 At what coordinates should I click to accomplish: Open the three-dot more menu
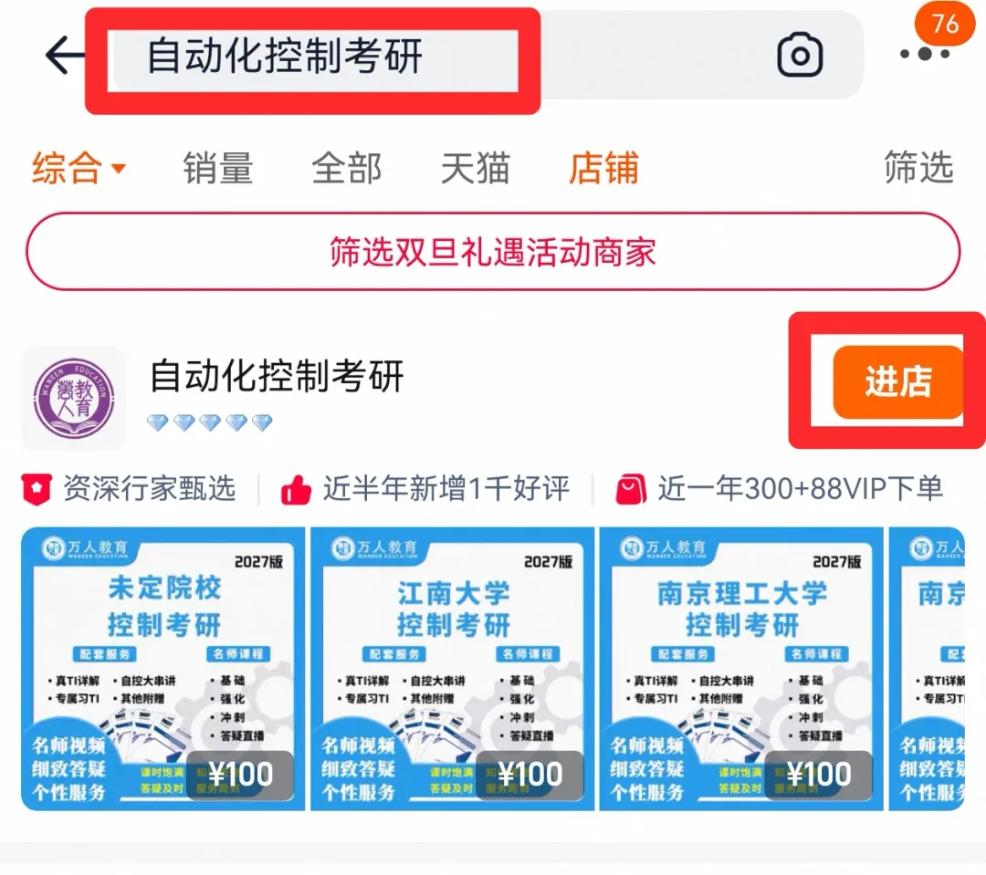(x=924, y=54)
